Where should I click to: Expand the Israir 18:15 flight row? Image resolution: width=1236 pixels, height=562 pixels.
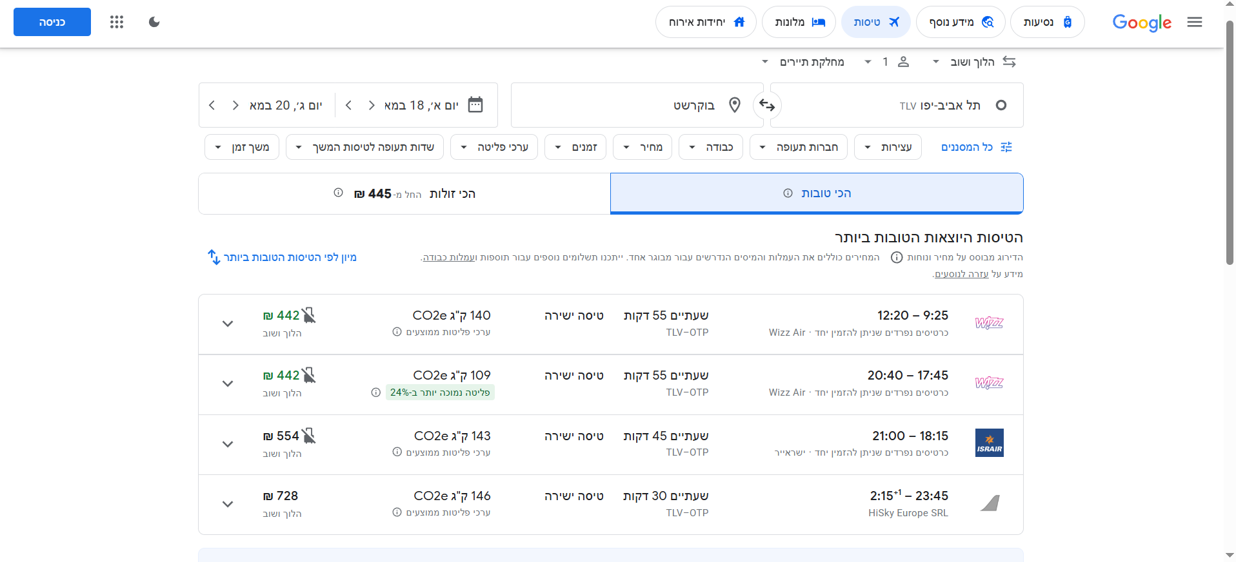pos(228,444)
